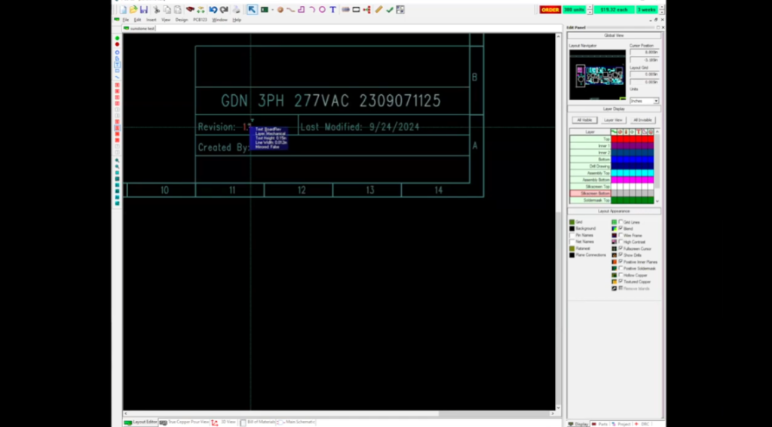This screenshot has width=772, height=427.
Task: Toggle the Fullscreen Cursor checkbox
Action: coord(620,249)
